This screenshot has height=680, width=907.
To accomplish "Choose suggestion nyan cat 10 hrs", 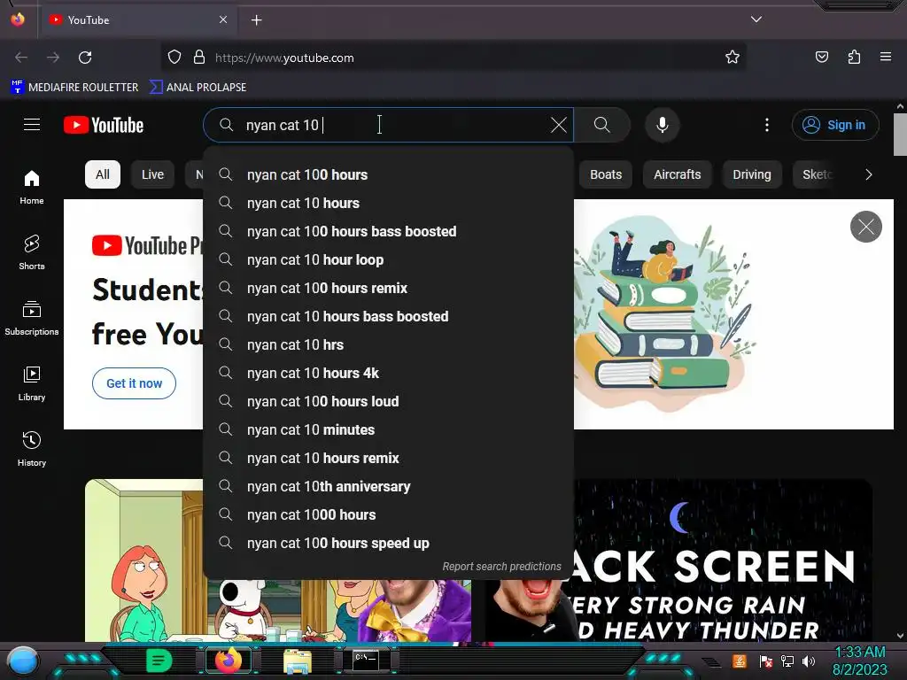I will pyautogui.click(x=388, y=344).
